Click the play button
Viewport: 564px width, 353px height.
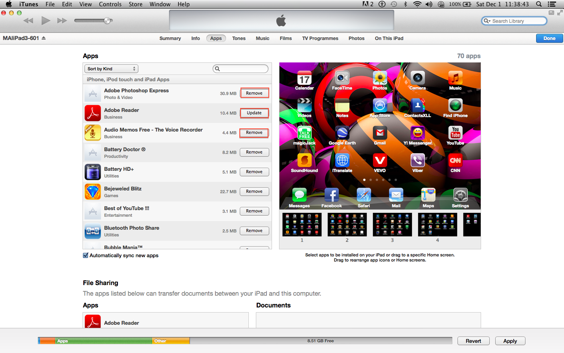pyautogui.click(x=46, y=20)
